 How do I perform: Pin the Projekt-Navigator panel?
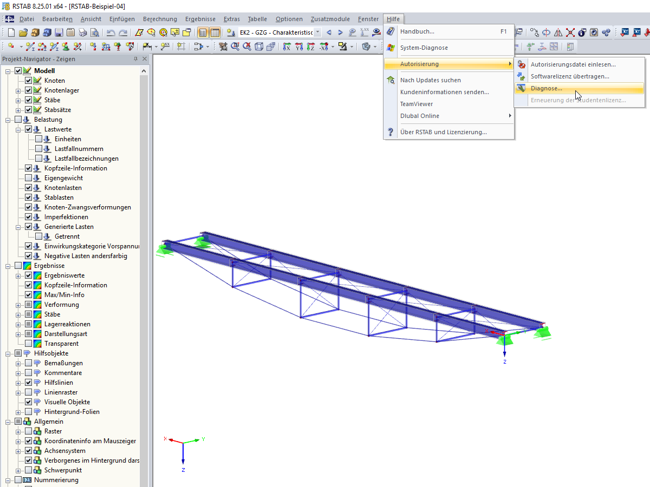tap(135, 59)
